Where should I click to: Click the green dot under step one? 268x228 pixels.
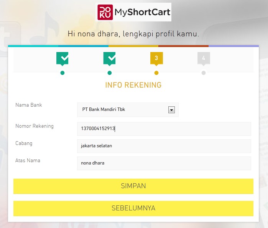62,73
